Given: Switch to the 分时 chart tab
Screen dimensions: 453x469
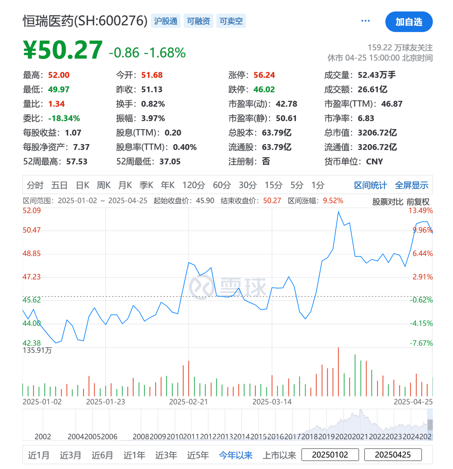Looking at the screenshot, I should point(35,185).
